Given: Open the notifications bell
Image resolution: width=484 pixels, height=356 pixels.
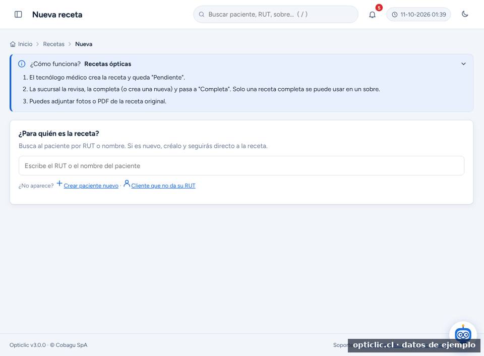Looking at the screenshot, I should point(372,15).
